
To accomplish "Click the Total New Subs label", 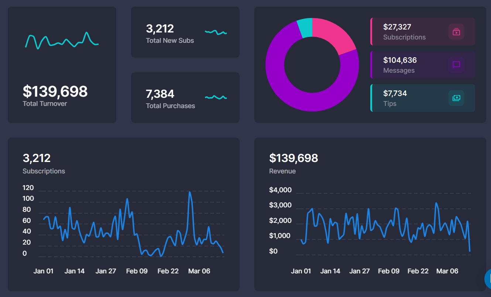I will (170, 41).
